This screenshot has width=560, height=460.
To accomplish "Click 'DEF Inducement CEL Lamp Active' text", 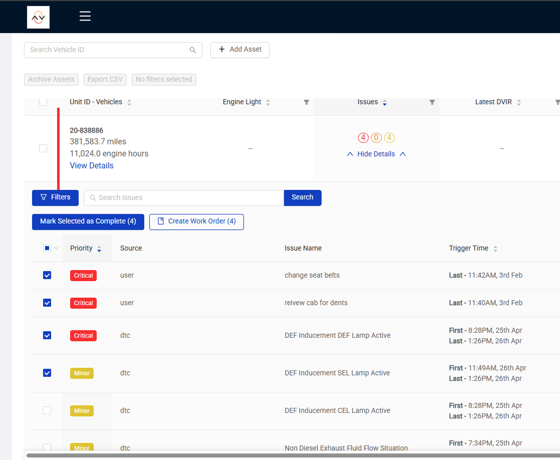I will point(338,410).
